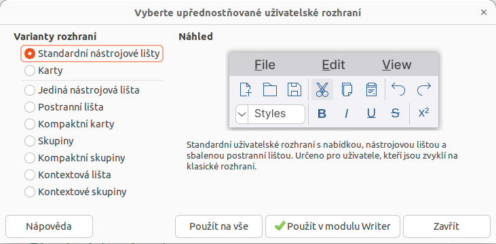Click the Strikethrough S icon in preview
Viewport: 496px width, 244px height.
tap(395, 113)
